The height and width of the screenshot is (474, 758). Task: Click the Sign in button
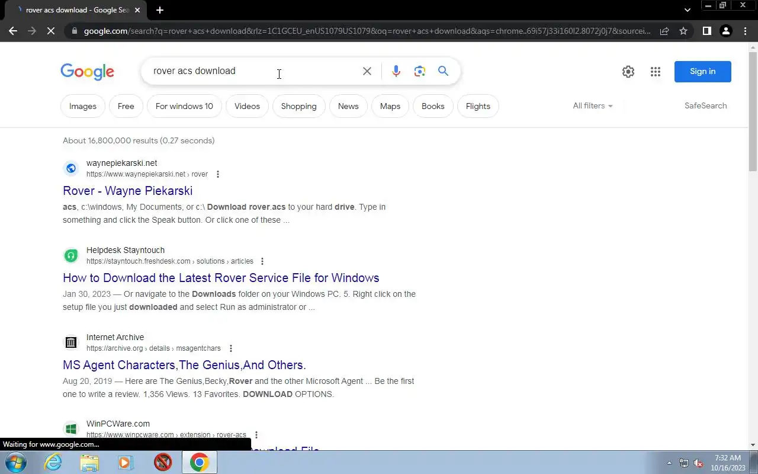(703, 72)
